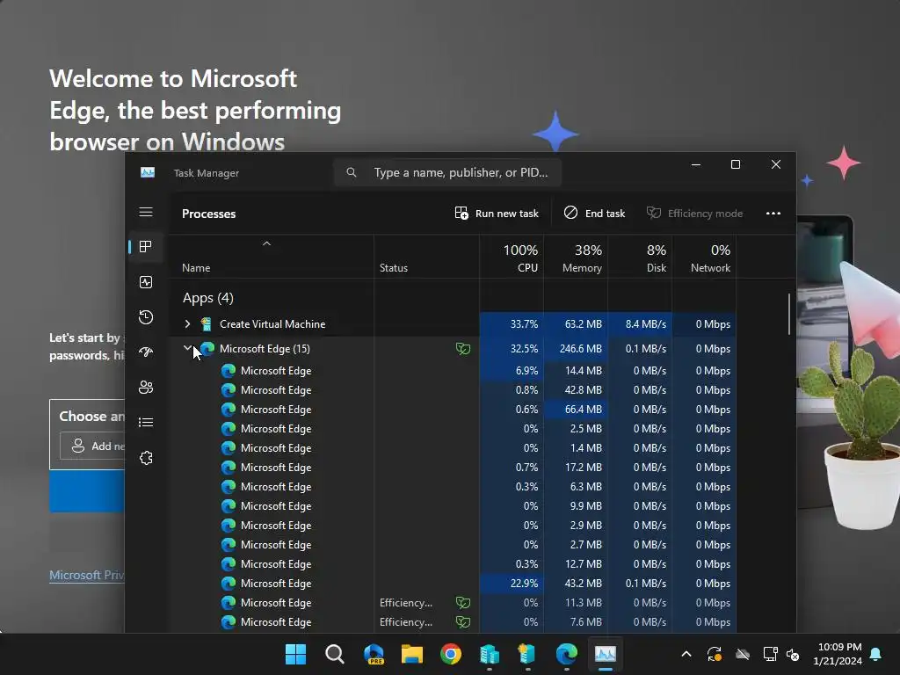This screenshot has width=900, height=675.
Task: Collapse the Microsoft Edge (15) process group
Action: point(187,348)
